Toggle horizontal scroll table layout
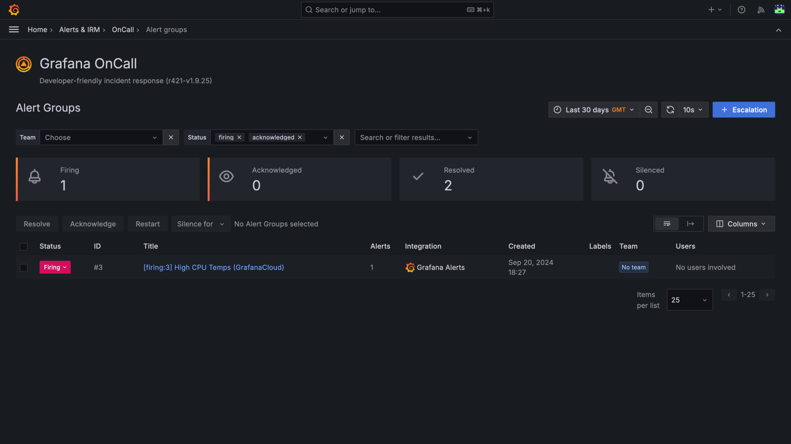This screenshot has width=791, height=444. [x=690, y=224]
